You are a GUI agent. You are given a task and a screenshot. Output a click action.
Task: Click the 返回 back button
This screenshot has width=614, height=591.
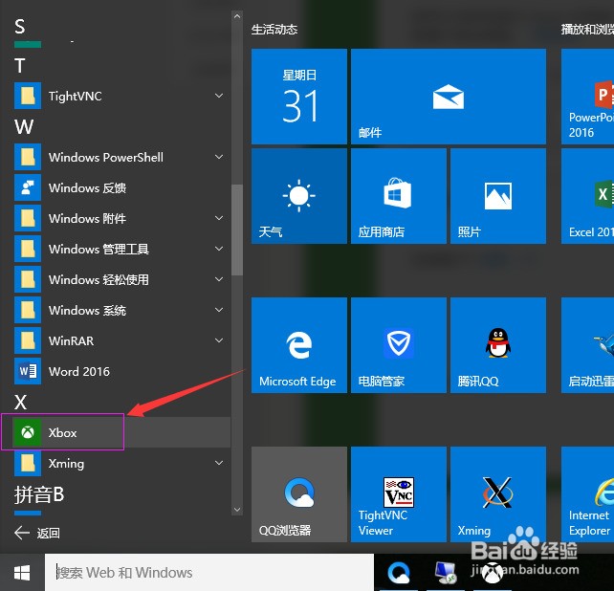tap(36, 533)
